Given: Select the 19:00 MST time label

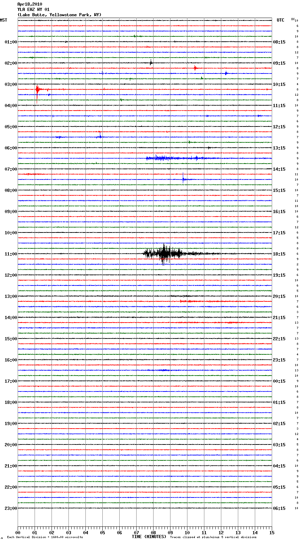Looking at the screenshot, I should [x=11, y=424].
